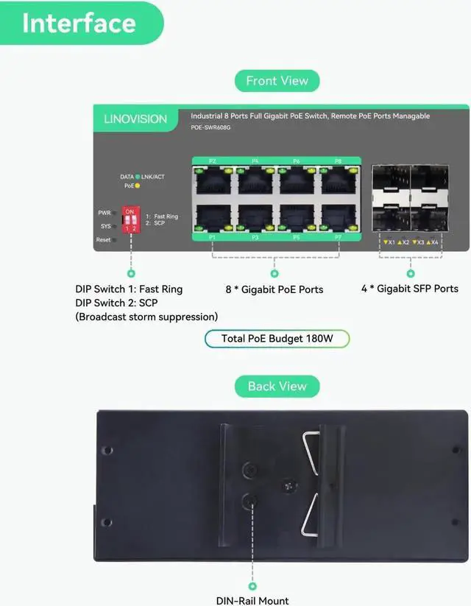Click the green dot above Gigabit PoE Ports
This screenshot has height=606, width=471.
point(275,274)
